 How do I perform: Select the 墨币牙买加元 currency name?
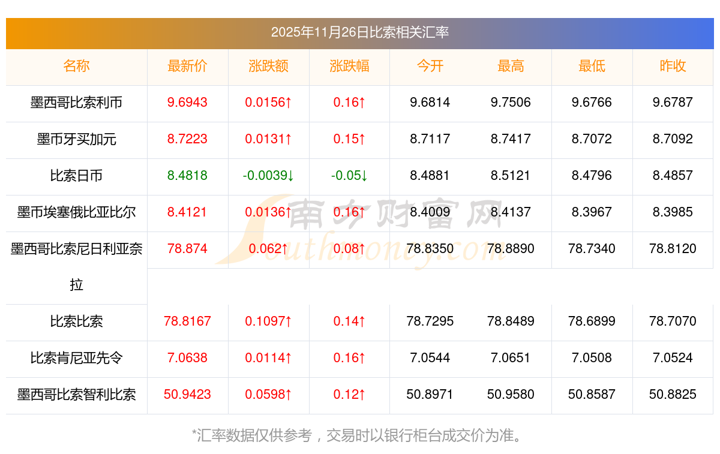pyautogui.click(x=76, y=139)
